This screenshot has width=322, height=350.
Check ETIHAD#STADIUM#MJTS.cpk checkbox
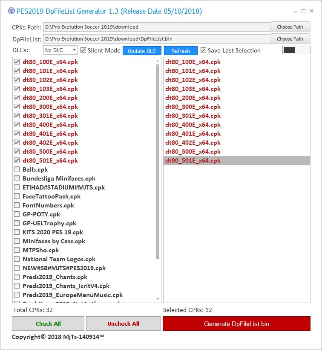pyautogui.click(x=17, y=187)
